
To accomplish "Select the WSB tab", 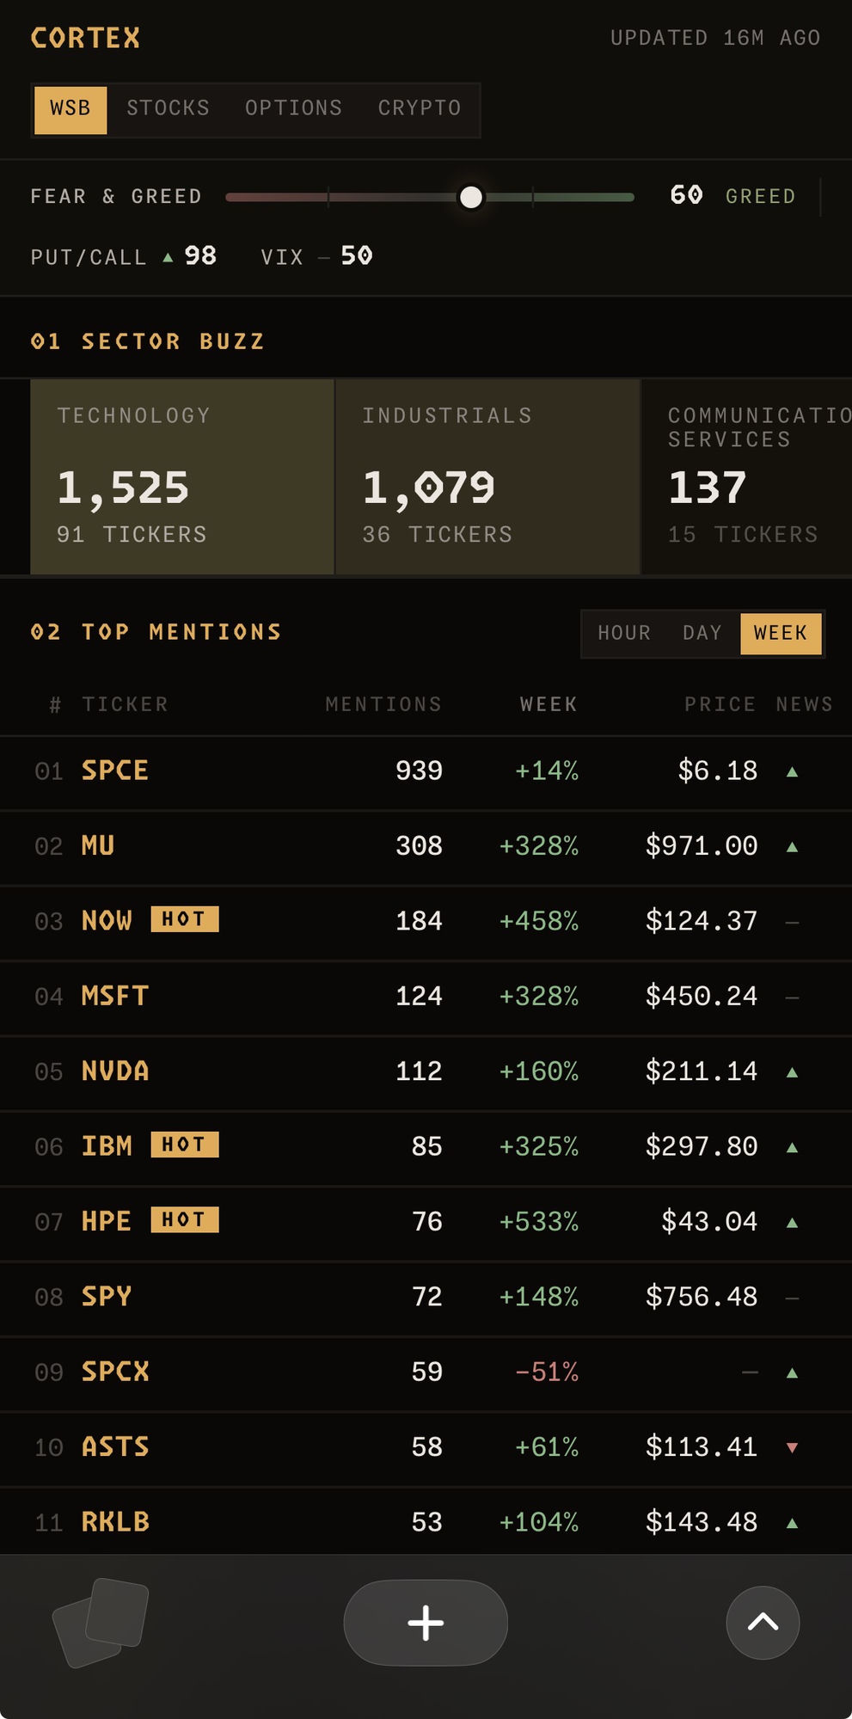I will [70, 109].
